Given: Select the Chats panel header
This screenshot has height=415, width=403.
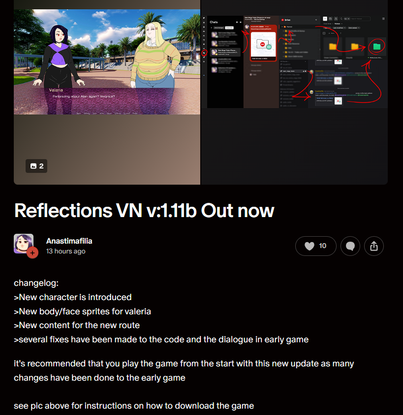Looking at the screenshot, I should click(214, 22).
